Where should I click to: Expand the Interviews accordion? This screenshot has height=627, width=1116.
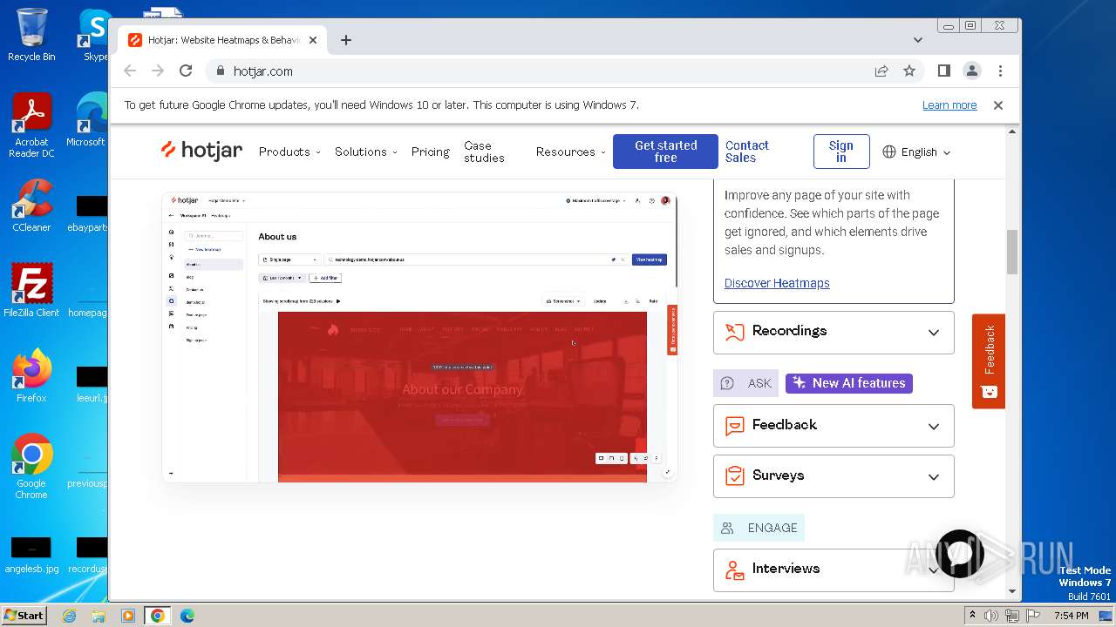(x=834, y=570)
